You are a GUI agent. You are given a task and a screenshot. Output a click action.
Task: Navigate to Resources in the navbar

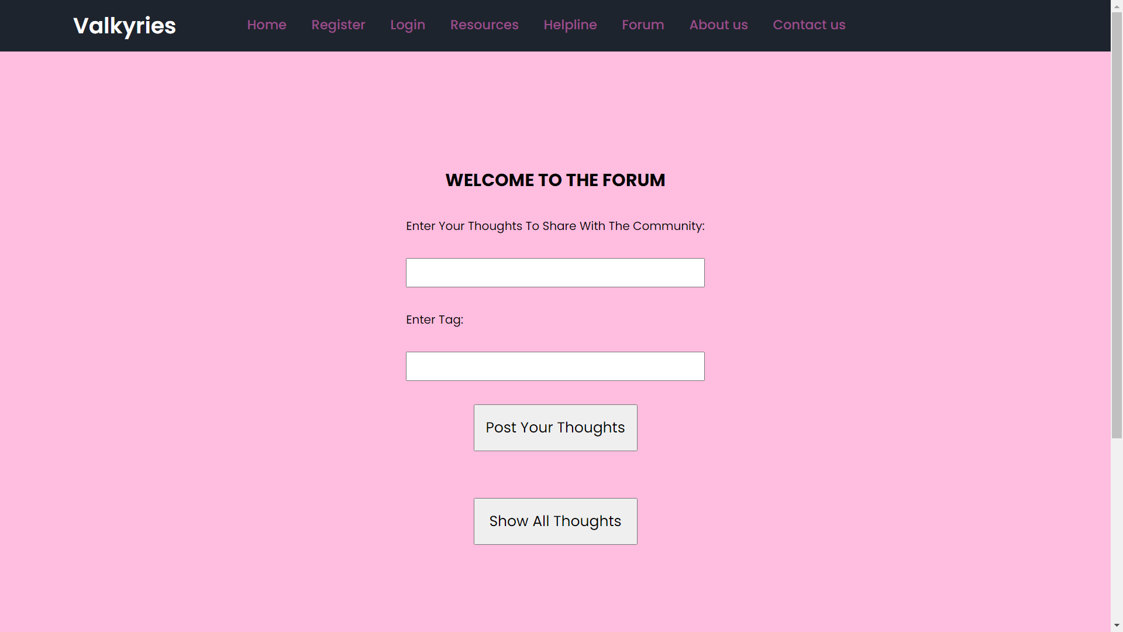click(484, 25)
